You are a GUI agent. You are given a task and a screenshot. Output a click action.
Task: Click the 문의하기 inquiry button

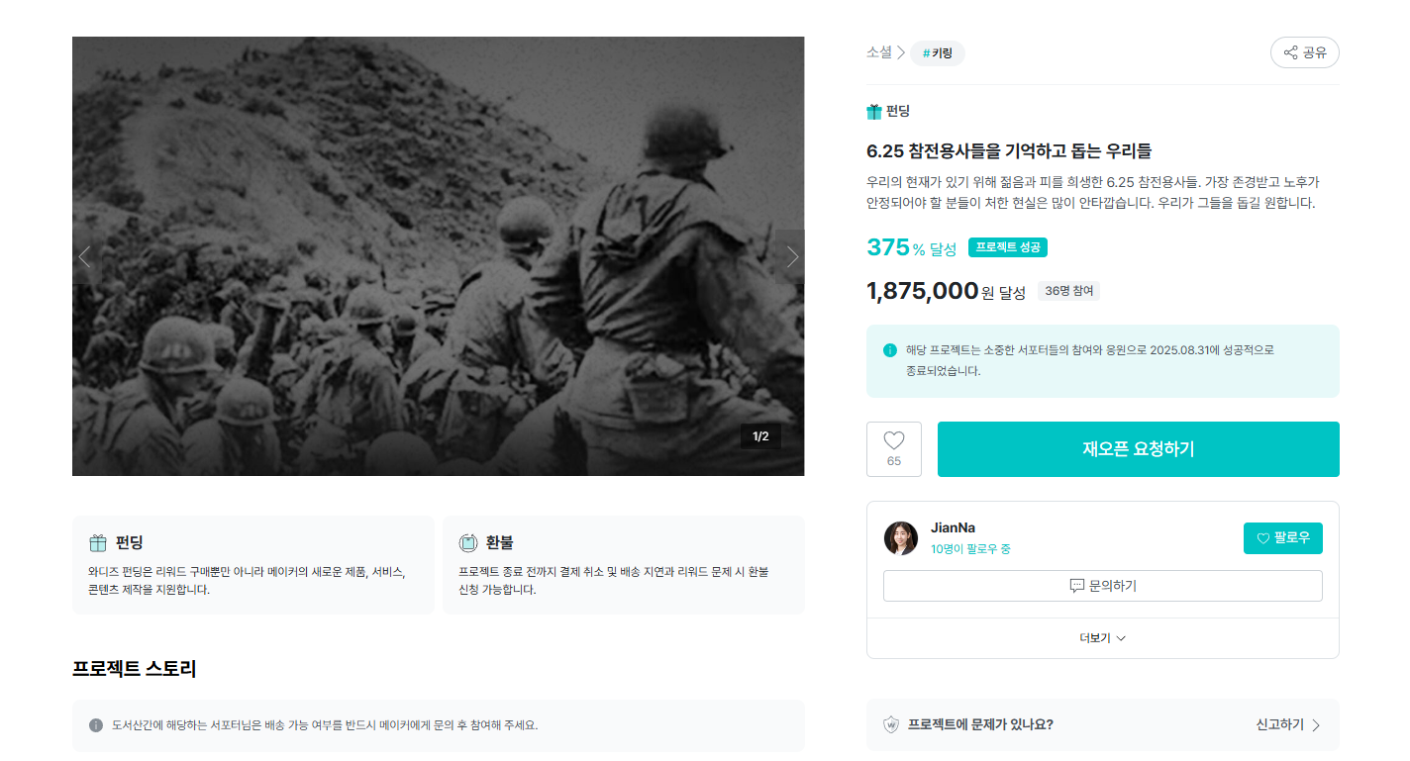(1102, 586)
